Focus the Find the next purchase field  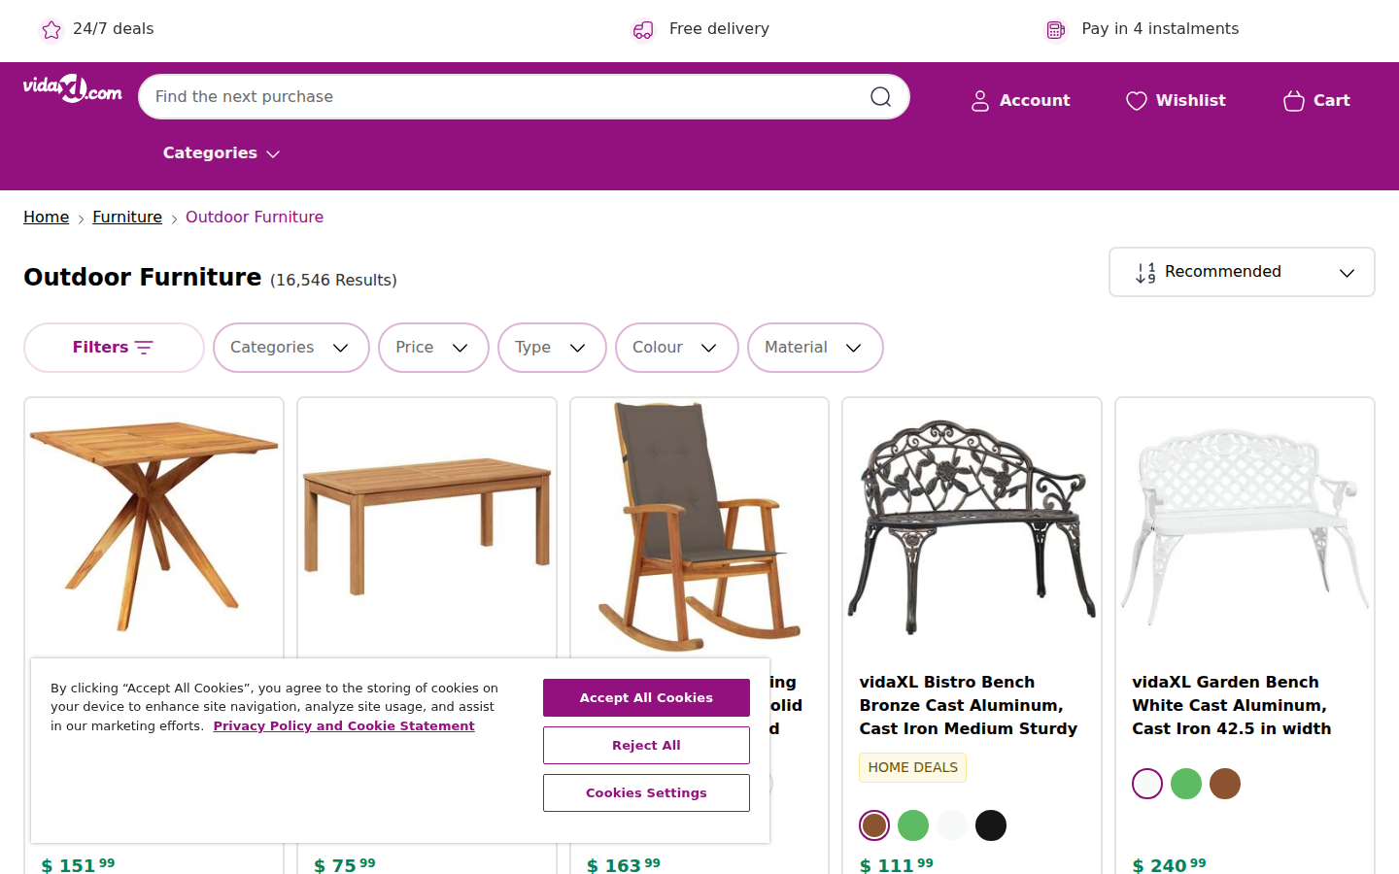click(x=505, y=97)
